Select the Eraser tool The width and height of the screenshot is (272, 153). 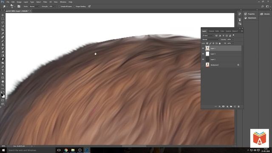pos(3,52)
